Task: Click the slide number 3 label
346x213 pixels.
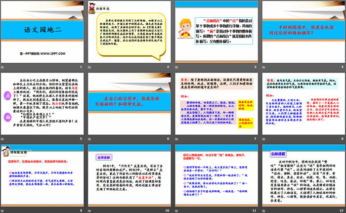Action: click(x=255, y=67)
